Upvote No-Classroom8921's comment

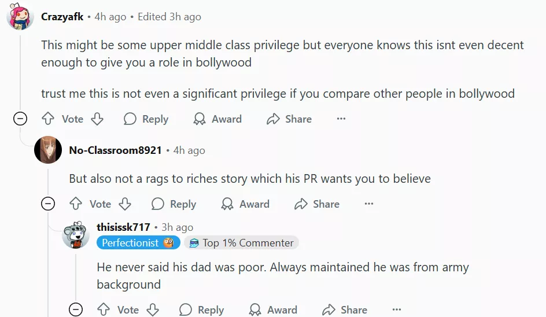pos(76,204)
